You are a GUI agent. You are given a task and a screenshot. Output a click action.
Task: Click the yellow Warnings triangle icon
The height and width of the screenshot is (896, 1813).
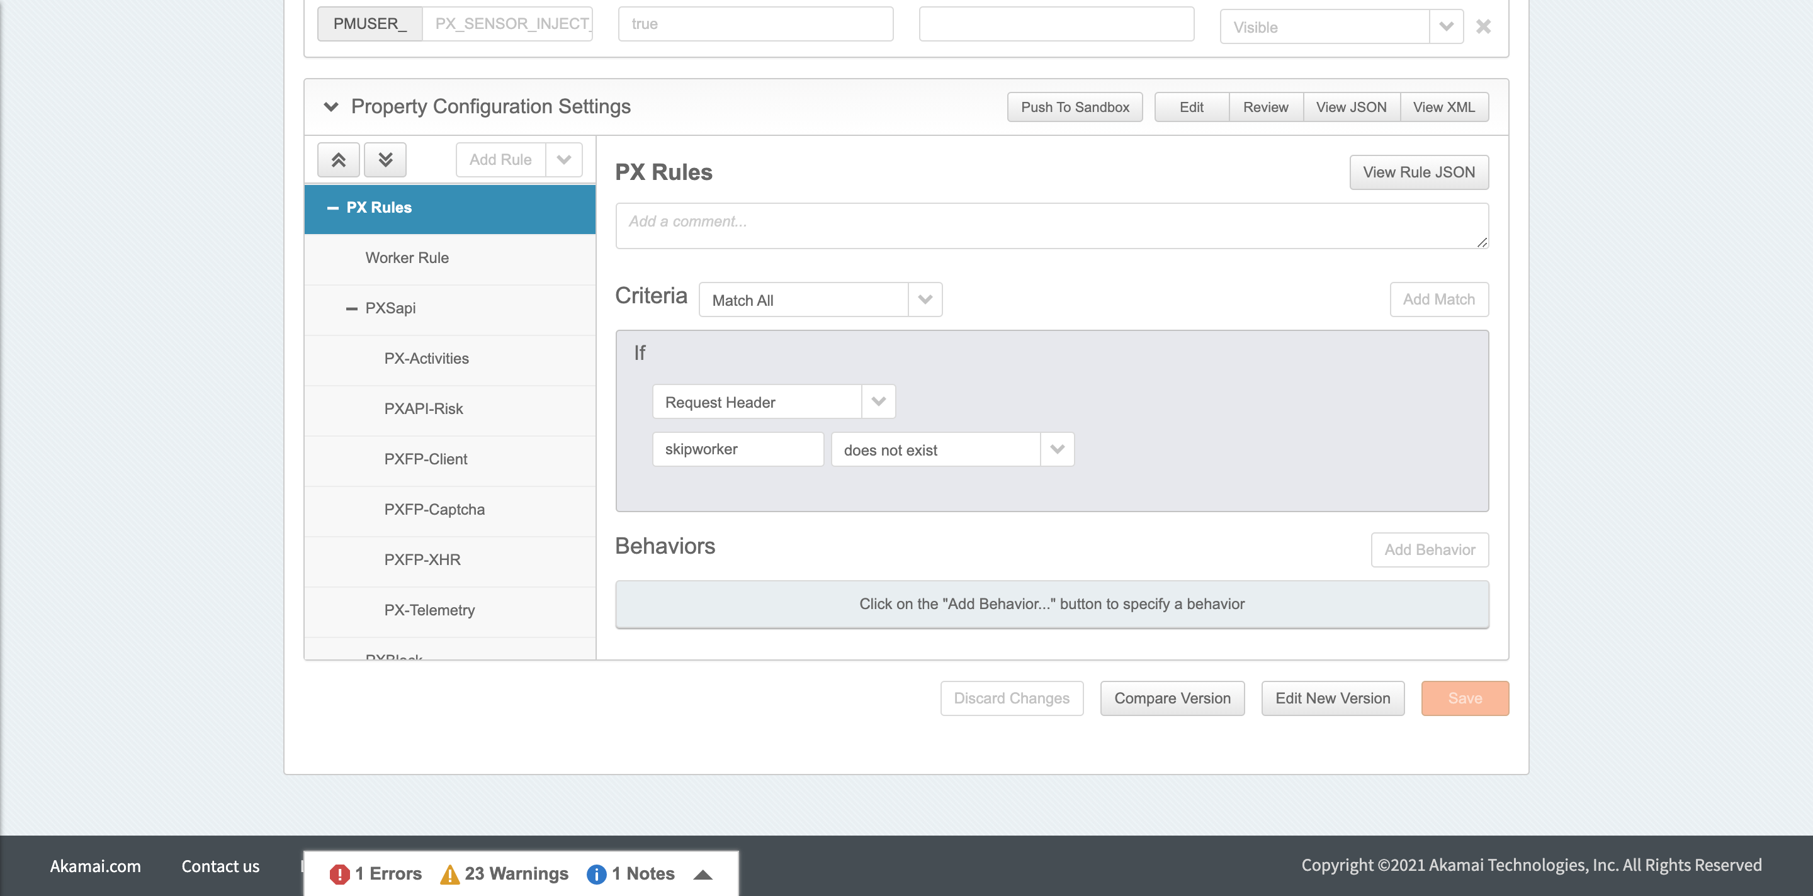click(x=449, y=873)
